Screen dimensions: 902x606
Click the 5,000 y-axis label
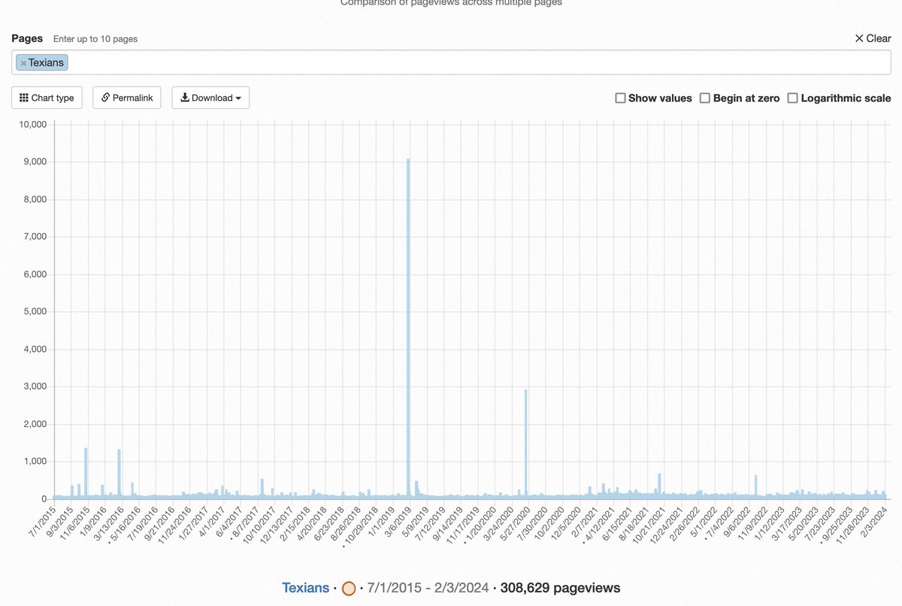click(35, 311)
